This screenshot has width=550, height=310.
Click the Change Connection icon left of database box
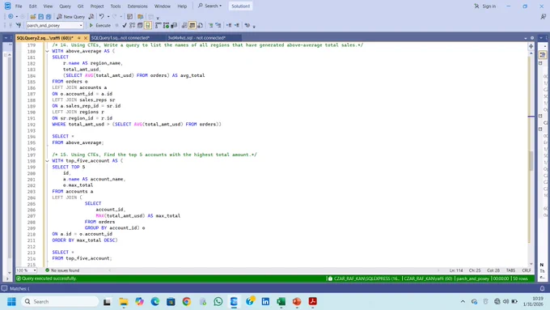tap(19, 25)
